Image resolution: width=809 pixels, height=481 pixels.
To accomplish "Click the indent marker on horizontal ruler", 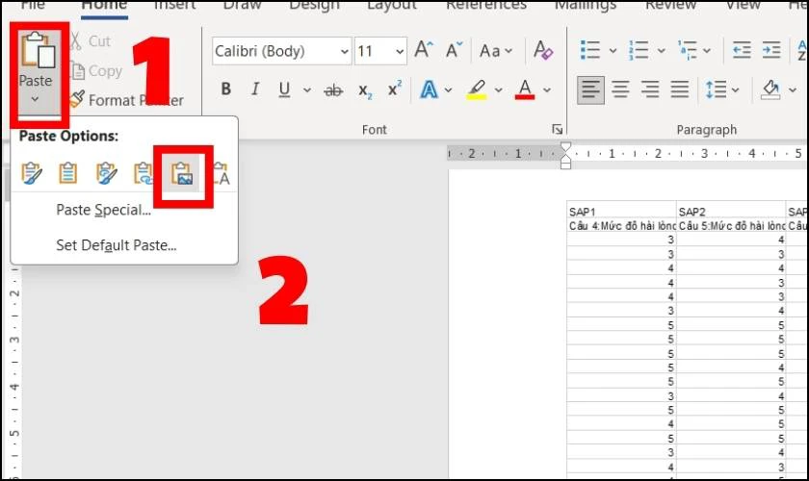I will pyautogui.click(x=565, y=156).
